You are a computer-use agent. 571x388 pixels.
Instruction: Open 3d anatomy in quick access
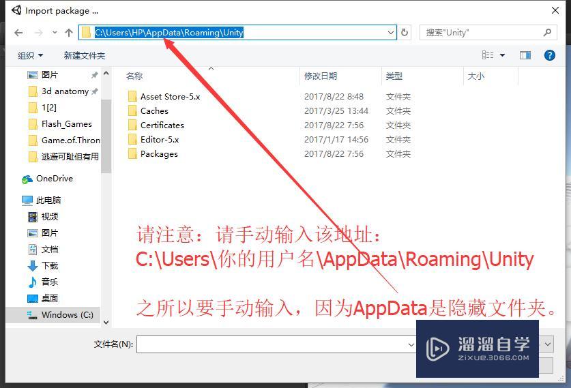(58, 91)
